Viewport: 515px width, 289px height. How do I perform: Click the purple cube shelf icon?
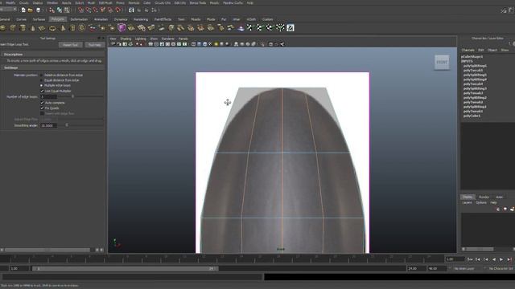tap(122, 28)
